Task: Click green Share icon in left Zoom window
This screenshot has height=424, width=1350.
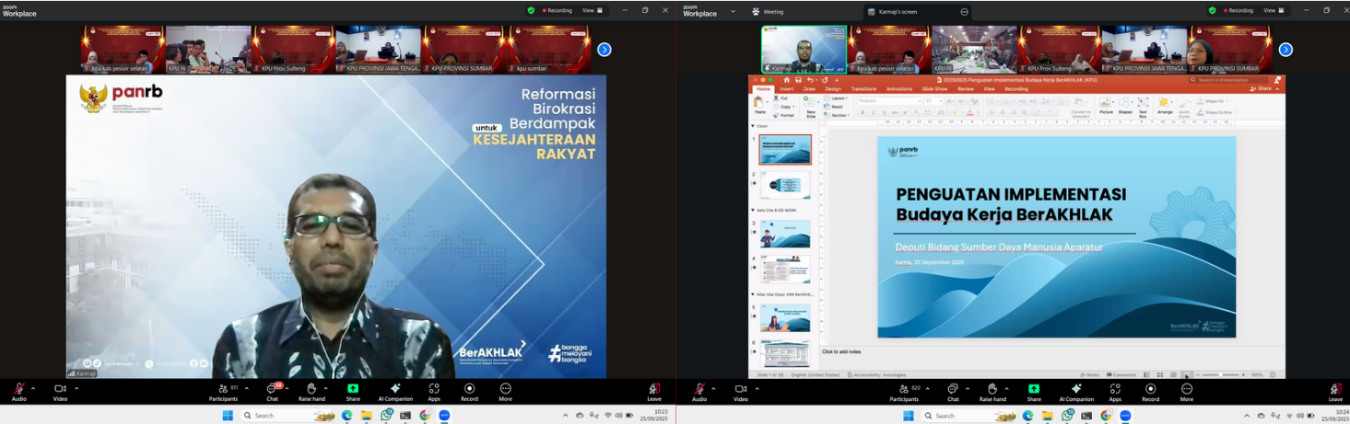Action: (x=353, y=389)
